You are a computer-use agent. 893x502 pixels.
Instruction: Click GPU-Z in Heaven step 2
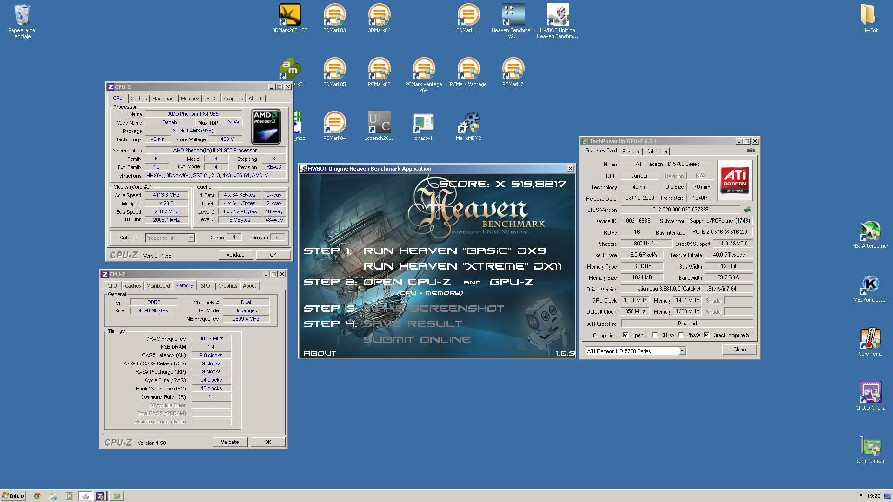tap(512, 282)
